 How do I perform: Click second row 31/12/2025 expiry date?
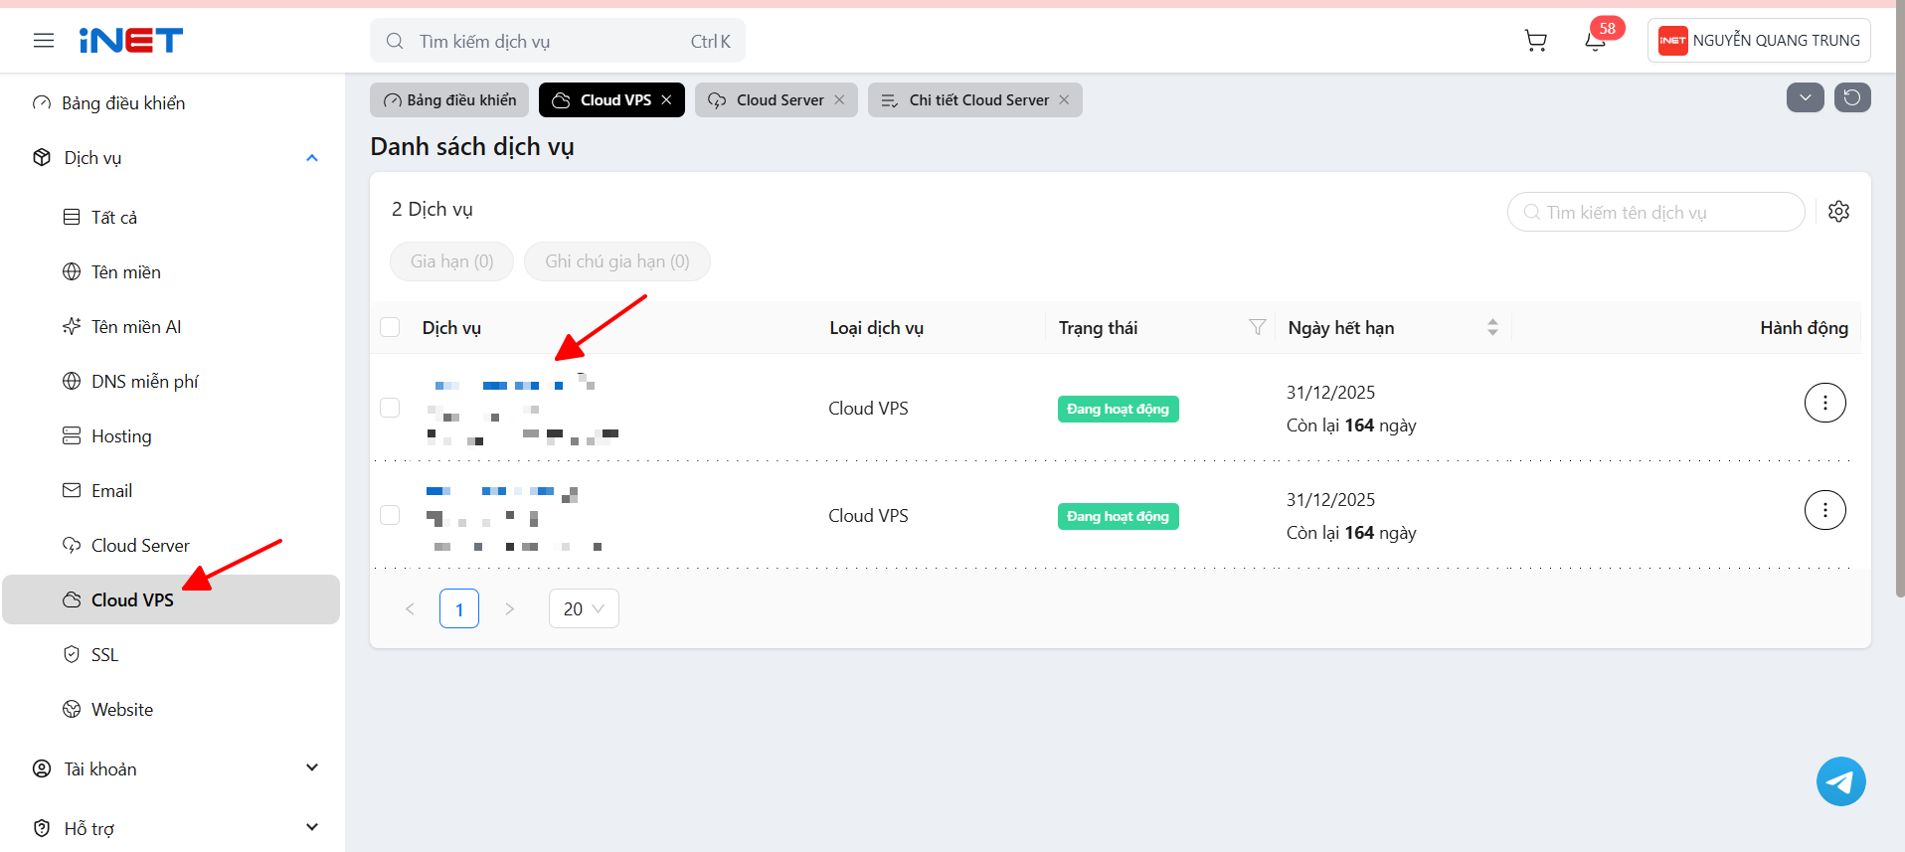(x=1331, y=500)
